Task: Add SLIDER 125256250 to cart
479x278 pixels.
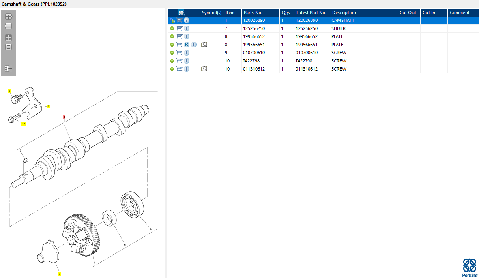Action: point(179,28)
